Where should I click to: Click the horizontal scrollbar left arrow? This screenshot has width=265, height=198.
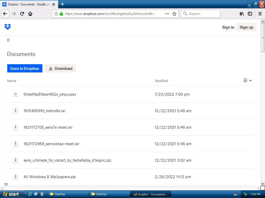[x=2, y=188]
